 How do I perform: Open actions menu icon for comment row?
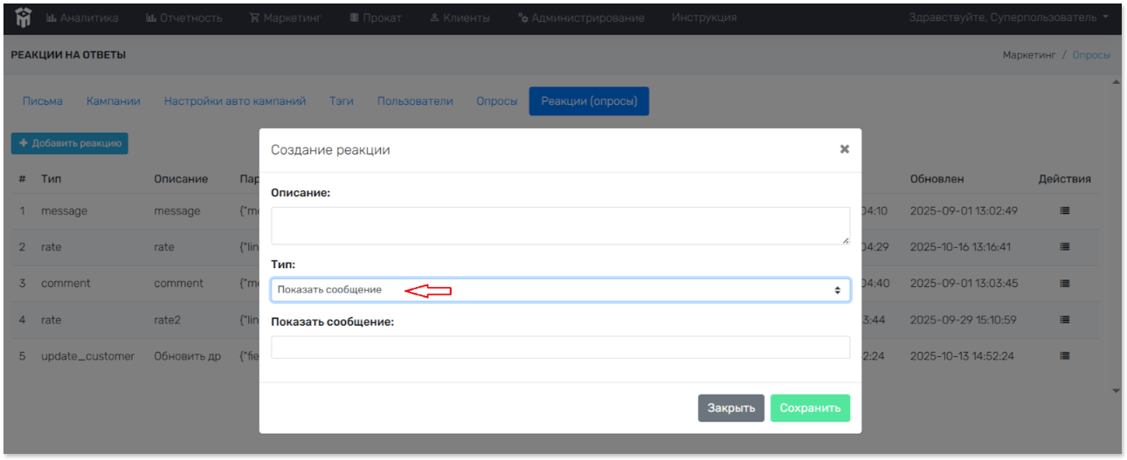point(1064,284)
